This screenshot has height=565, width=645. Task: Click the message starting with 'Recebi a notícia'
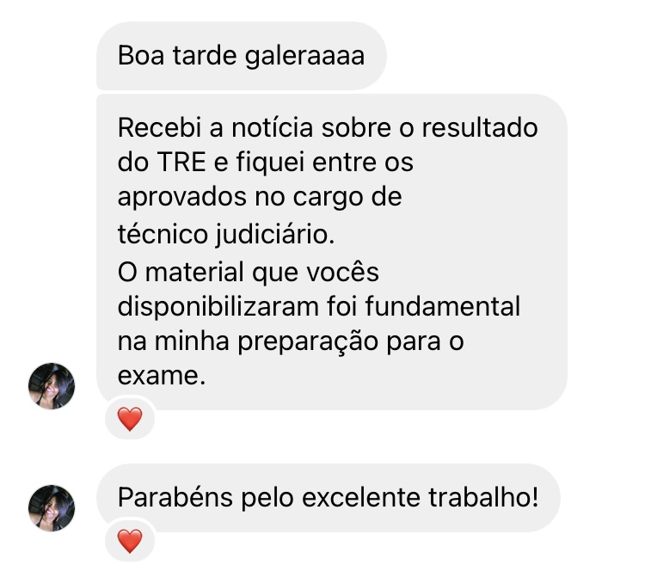coord(332,252)
